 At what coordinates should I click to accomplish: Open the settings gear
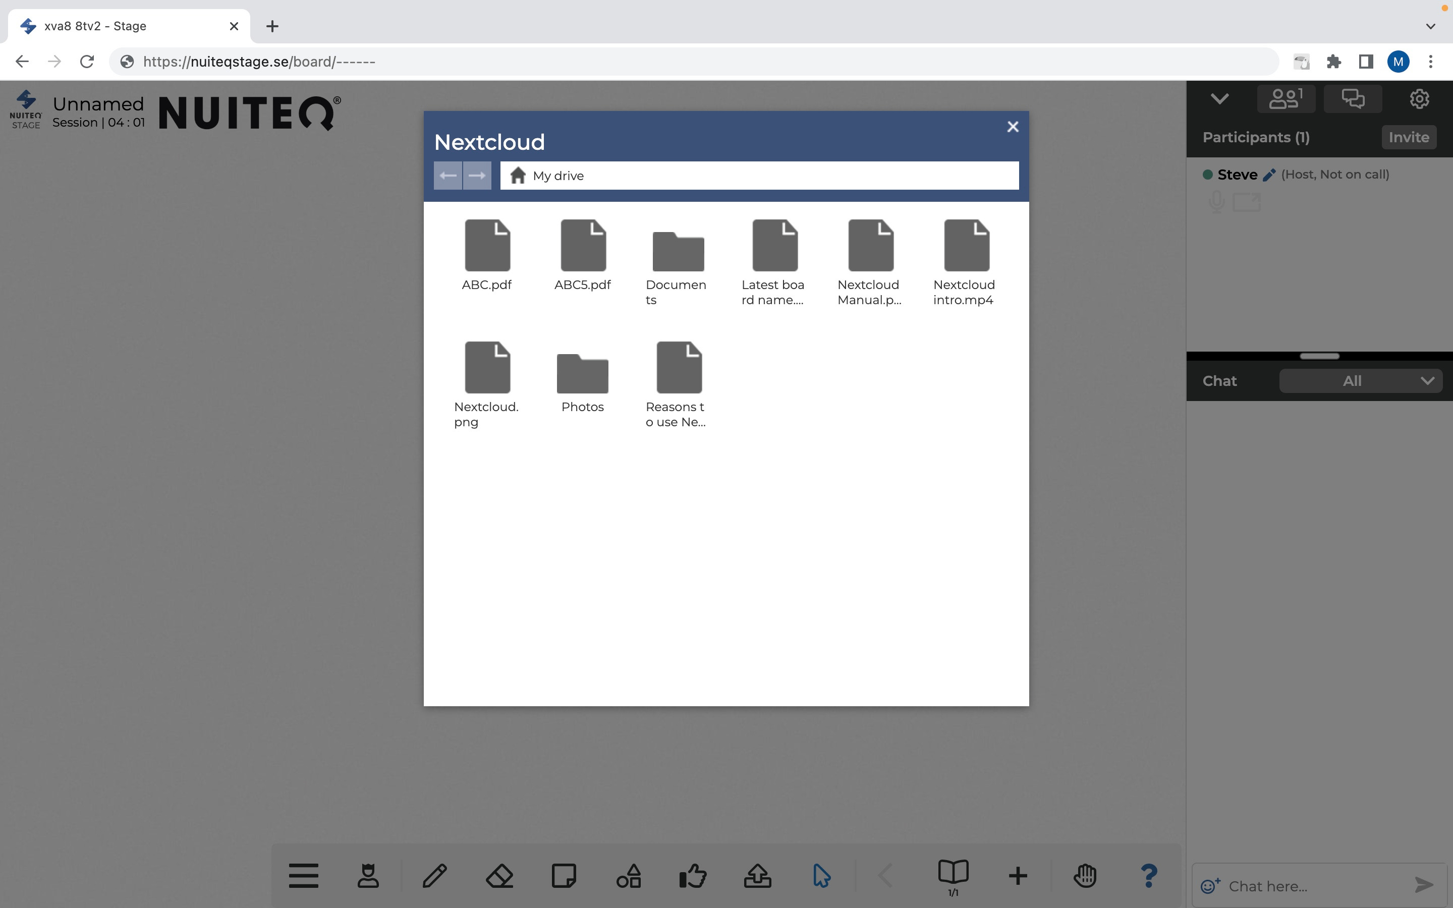click(x=1419, y=98)
